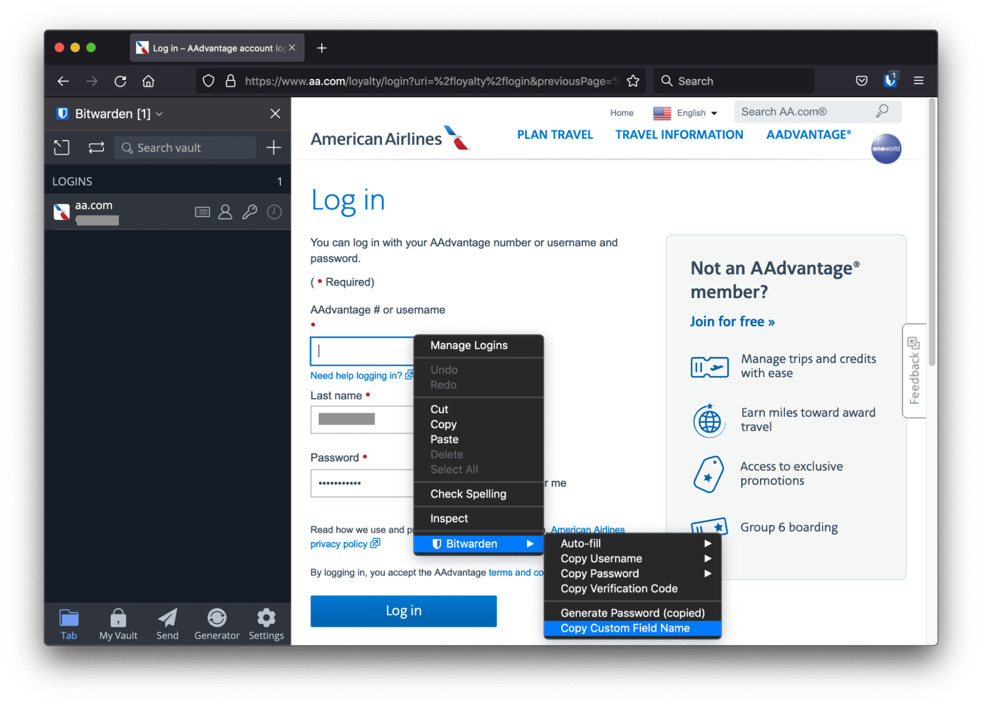Open the Bitwarden Send tab
The width and height of the screenshot is (982, 704).
[168, 624]
